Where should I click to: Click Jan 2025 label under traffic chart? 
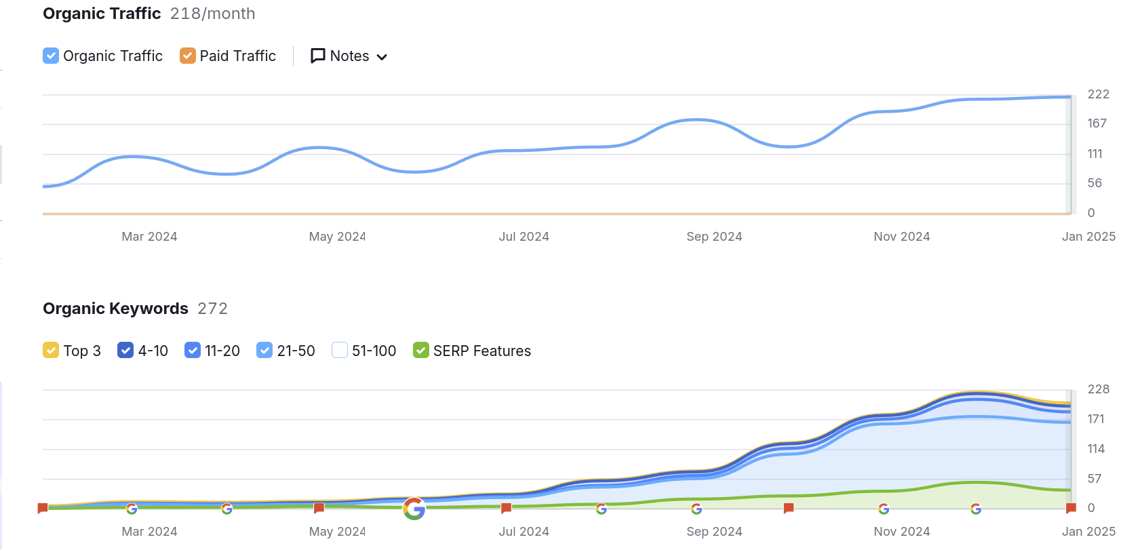point(1088,237)
